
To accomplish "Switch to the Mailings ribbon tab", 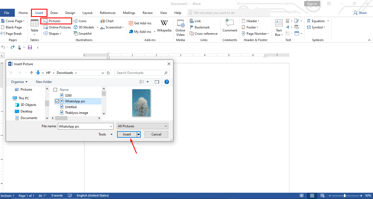I will 129,13.
